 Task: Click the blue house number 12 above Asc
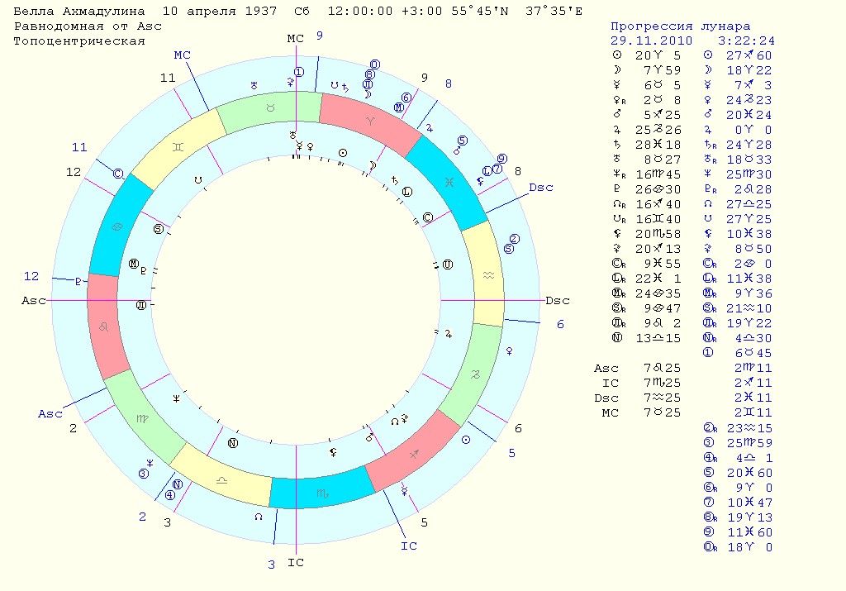[x=31, y=276]
